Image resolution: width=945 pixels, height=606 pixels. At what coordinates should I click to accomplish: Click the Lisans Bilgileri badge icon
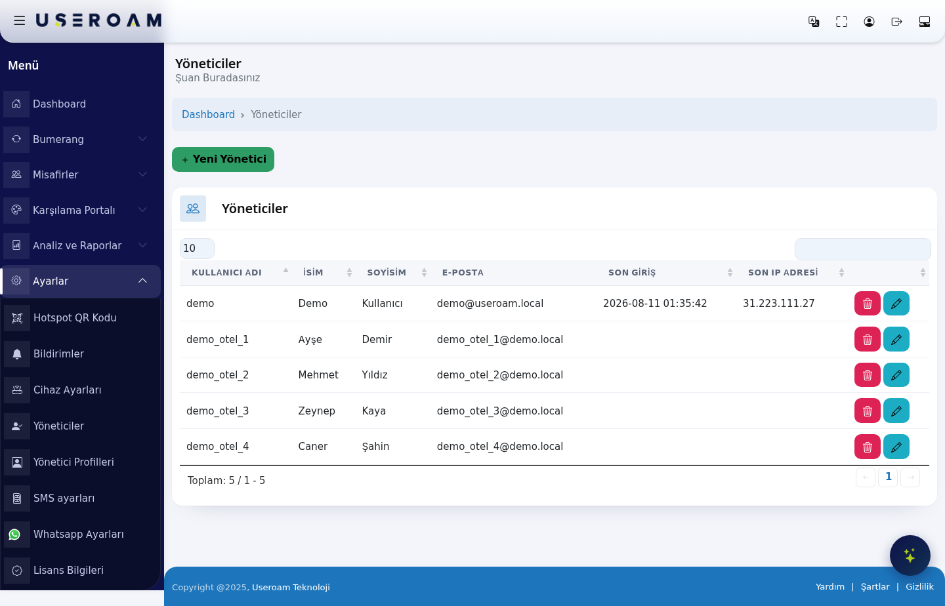point(17,571)
